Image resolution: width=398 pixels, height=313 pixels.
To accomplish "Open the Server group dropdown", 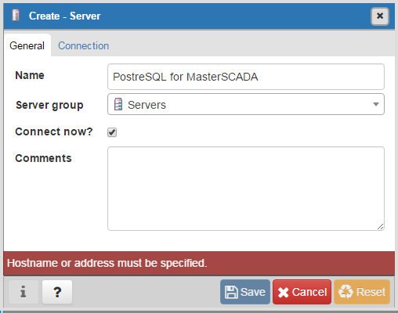I will pos(246,104).
